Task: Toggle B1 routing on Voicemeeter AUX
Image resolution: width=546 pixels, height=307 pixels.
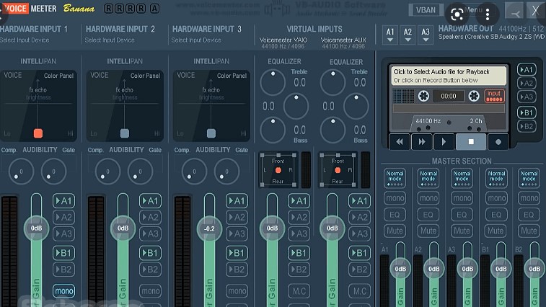Action: [359, 253]
